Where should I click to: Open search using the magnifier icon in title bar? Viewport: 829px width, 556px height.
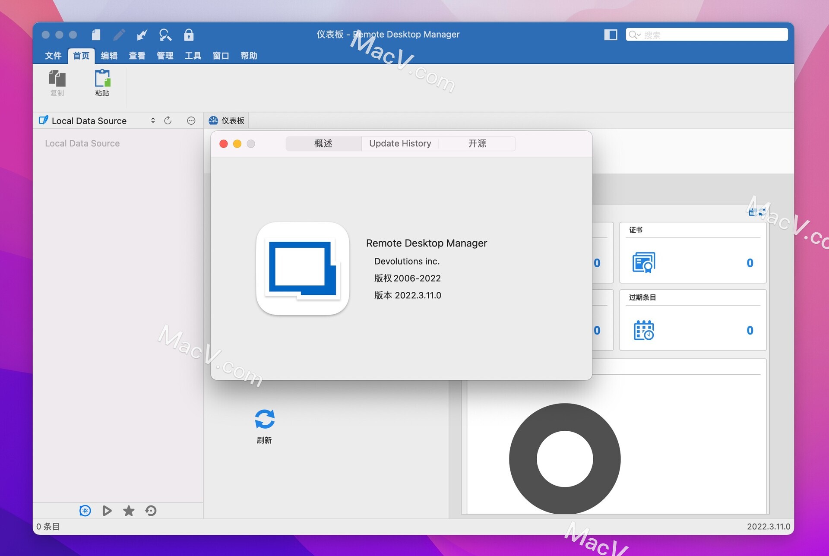(166, 35)
